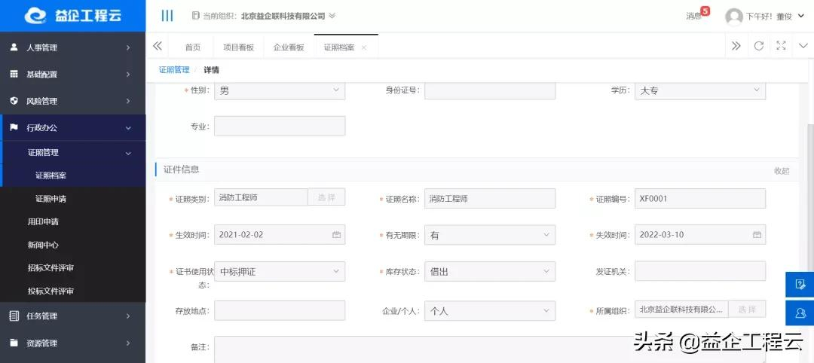This screenshot has height=363, width=814.
Task: Select 证照申请 in sidebar
Action: [72, 199]
